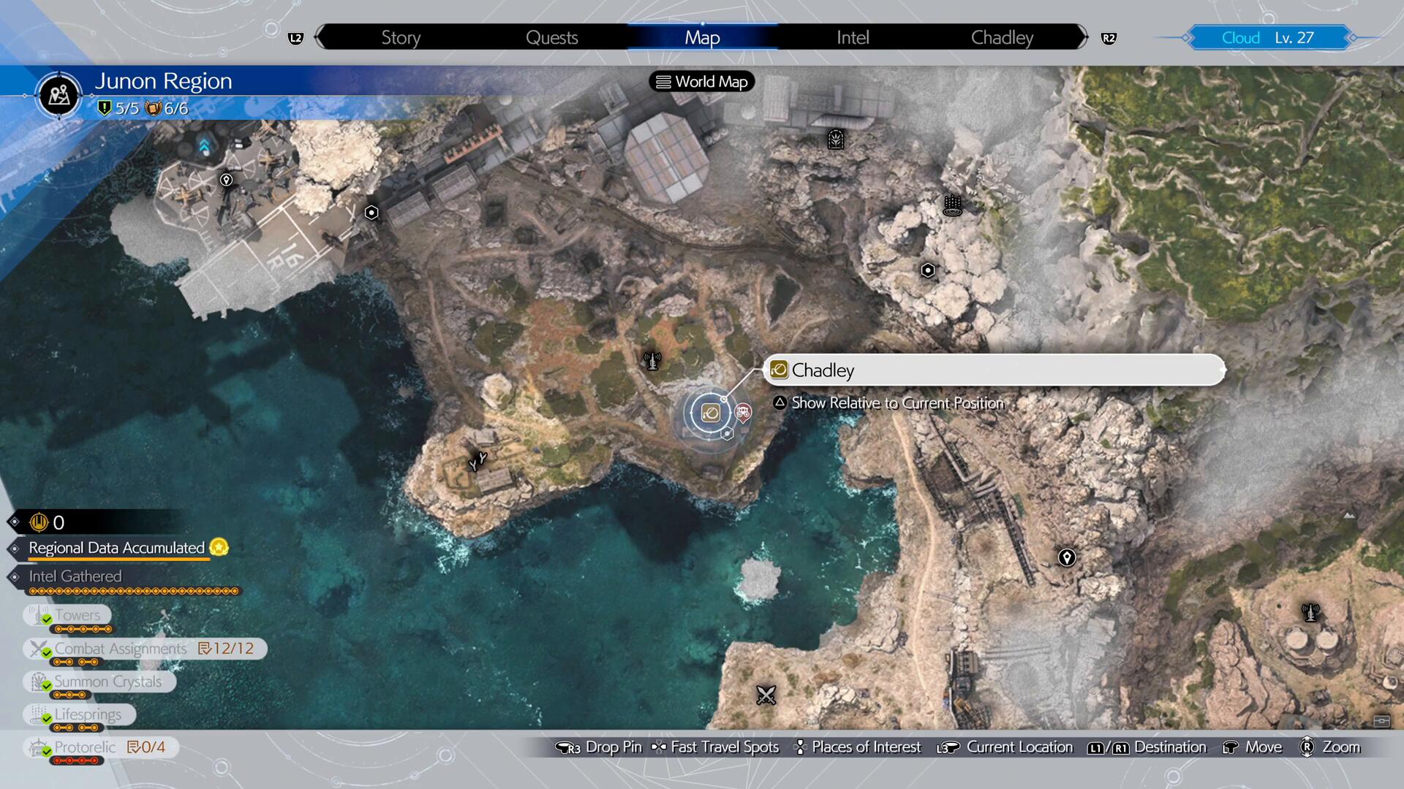
Task: Toggle the Combat Assignments checked filter
Action: [x=47, y=652]
